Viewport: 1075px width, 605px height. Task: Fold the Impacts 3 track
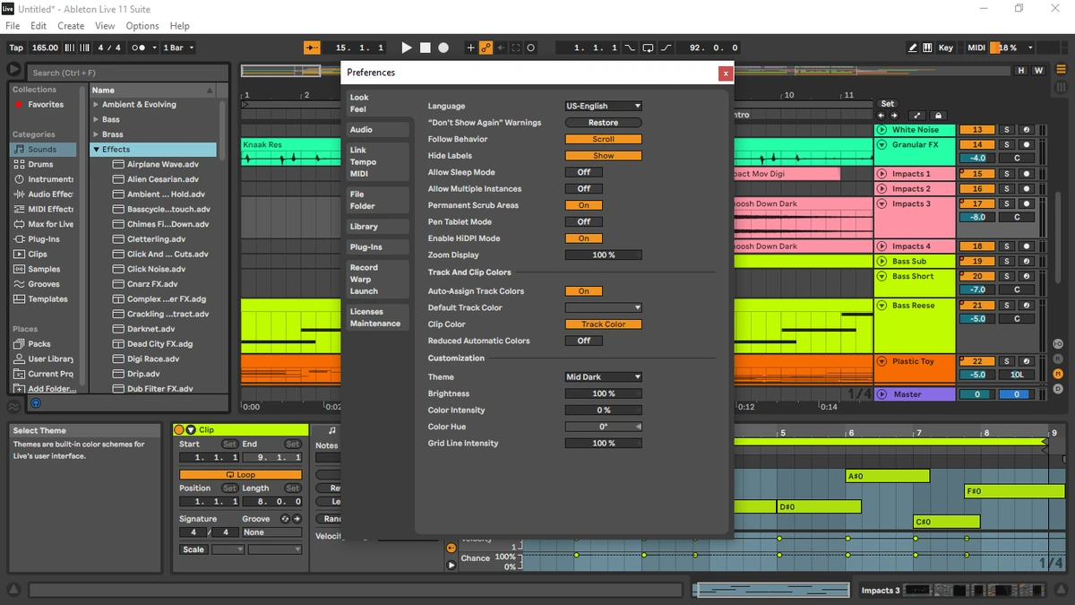point(882,203)
